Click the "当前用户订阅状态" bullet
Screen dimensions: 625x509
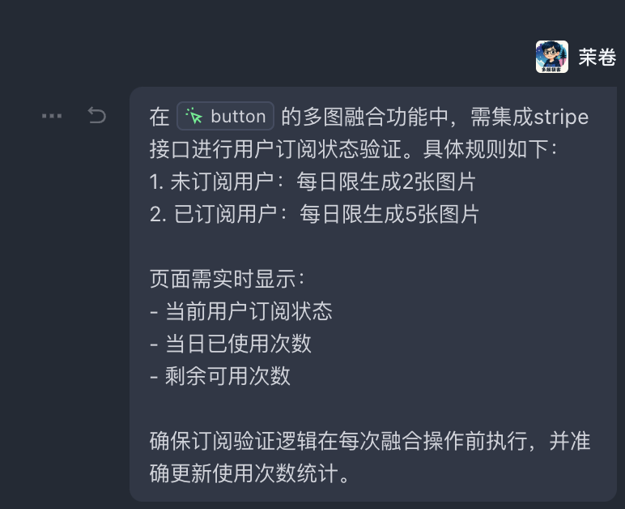tap(240, 311)
